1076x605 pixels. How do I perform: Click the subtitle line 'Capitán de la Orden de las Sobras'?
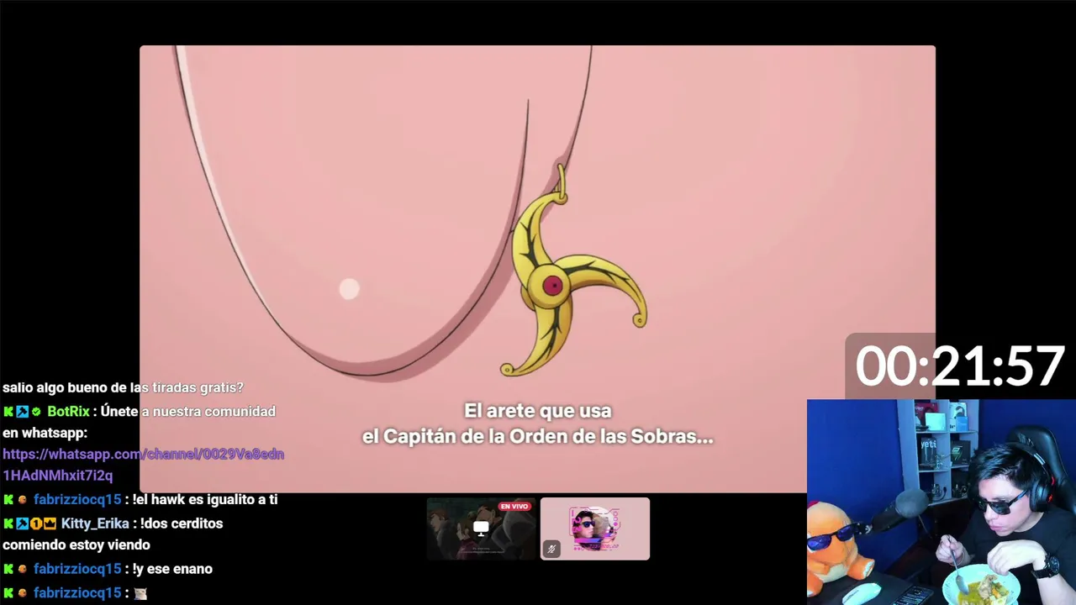pos(538,437)
